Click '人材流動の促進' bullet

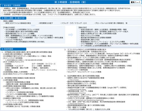[x=12, y=90]
